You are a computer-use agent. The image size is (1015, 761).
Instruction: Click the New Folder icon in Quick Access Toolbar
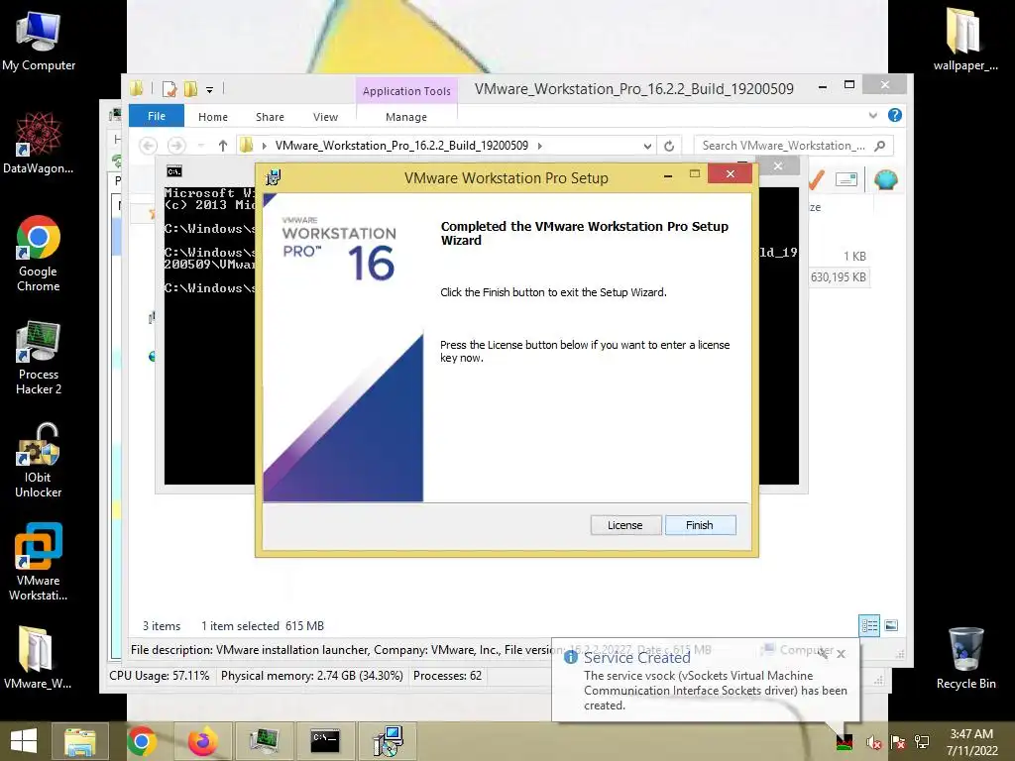190,89
